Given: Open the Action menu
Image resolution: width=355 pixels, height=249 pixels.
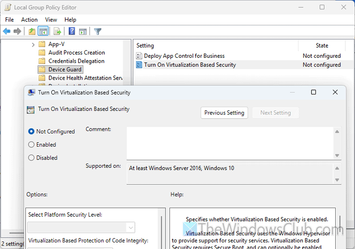Looking at the screenshot, I should (29, 20).
